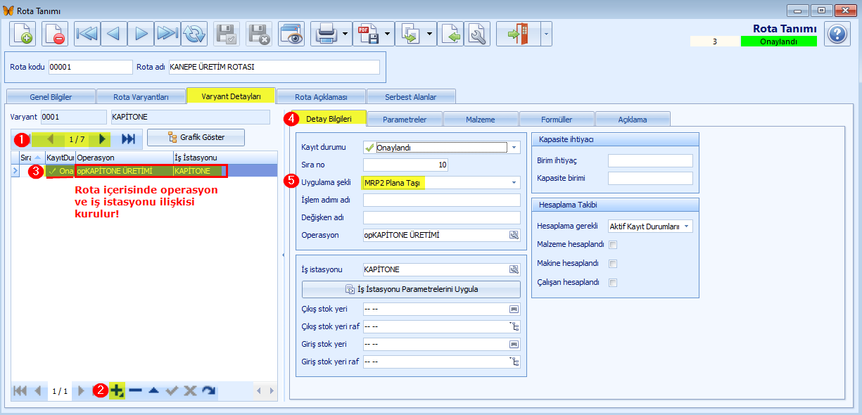Open the Giriş stok yeri selector
Screen dimensions: 862x415
pyautogui.click(x=514, y=344)
